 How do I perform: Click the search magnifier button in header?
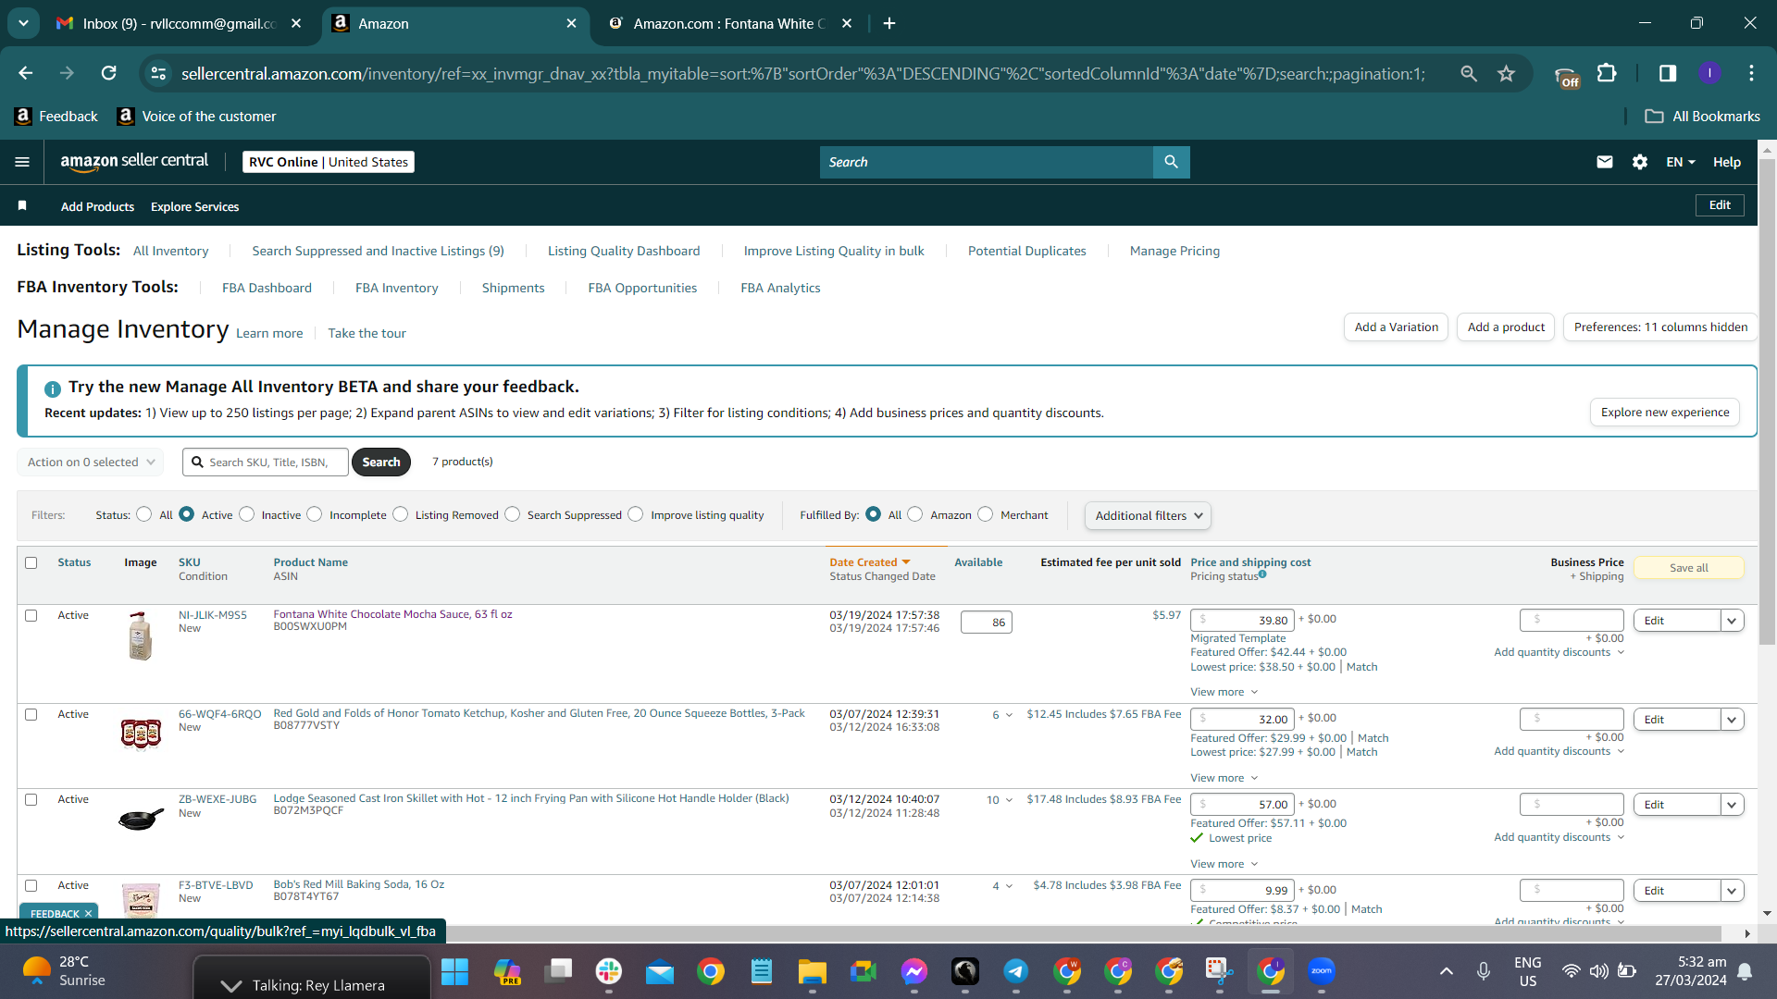tap(1171, 162)
